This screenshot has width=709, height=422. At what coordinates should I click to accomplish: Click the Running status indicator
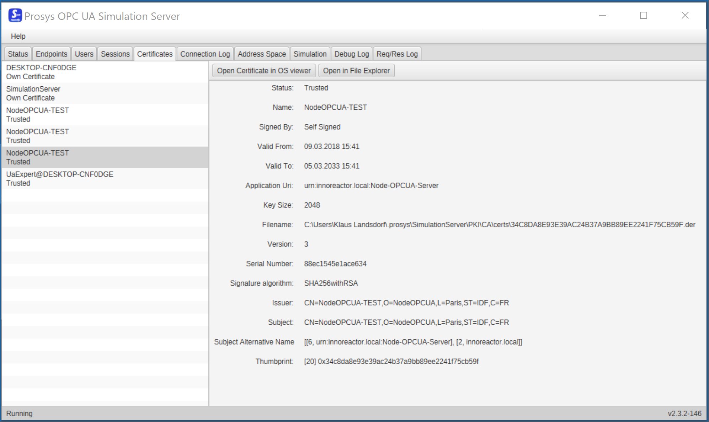pyautogui.click(x=19, y=413)
